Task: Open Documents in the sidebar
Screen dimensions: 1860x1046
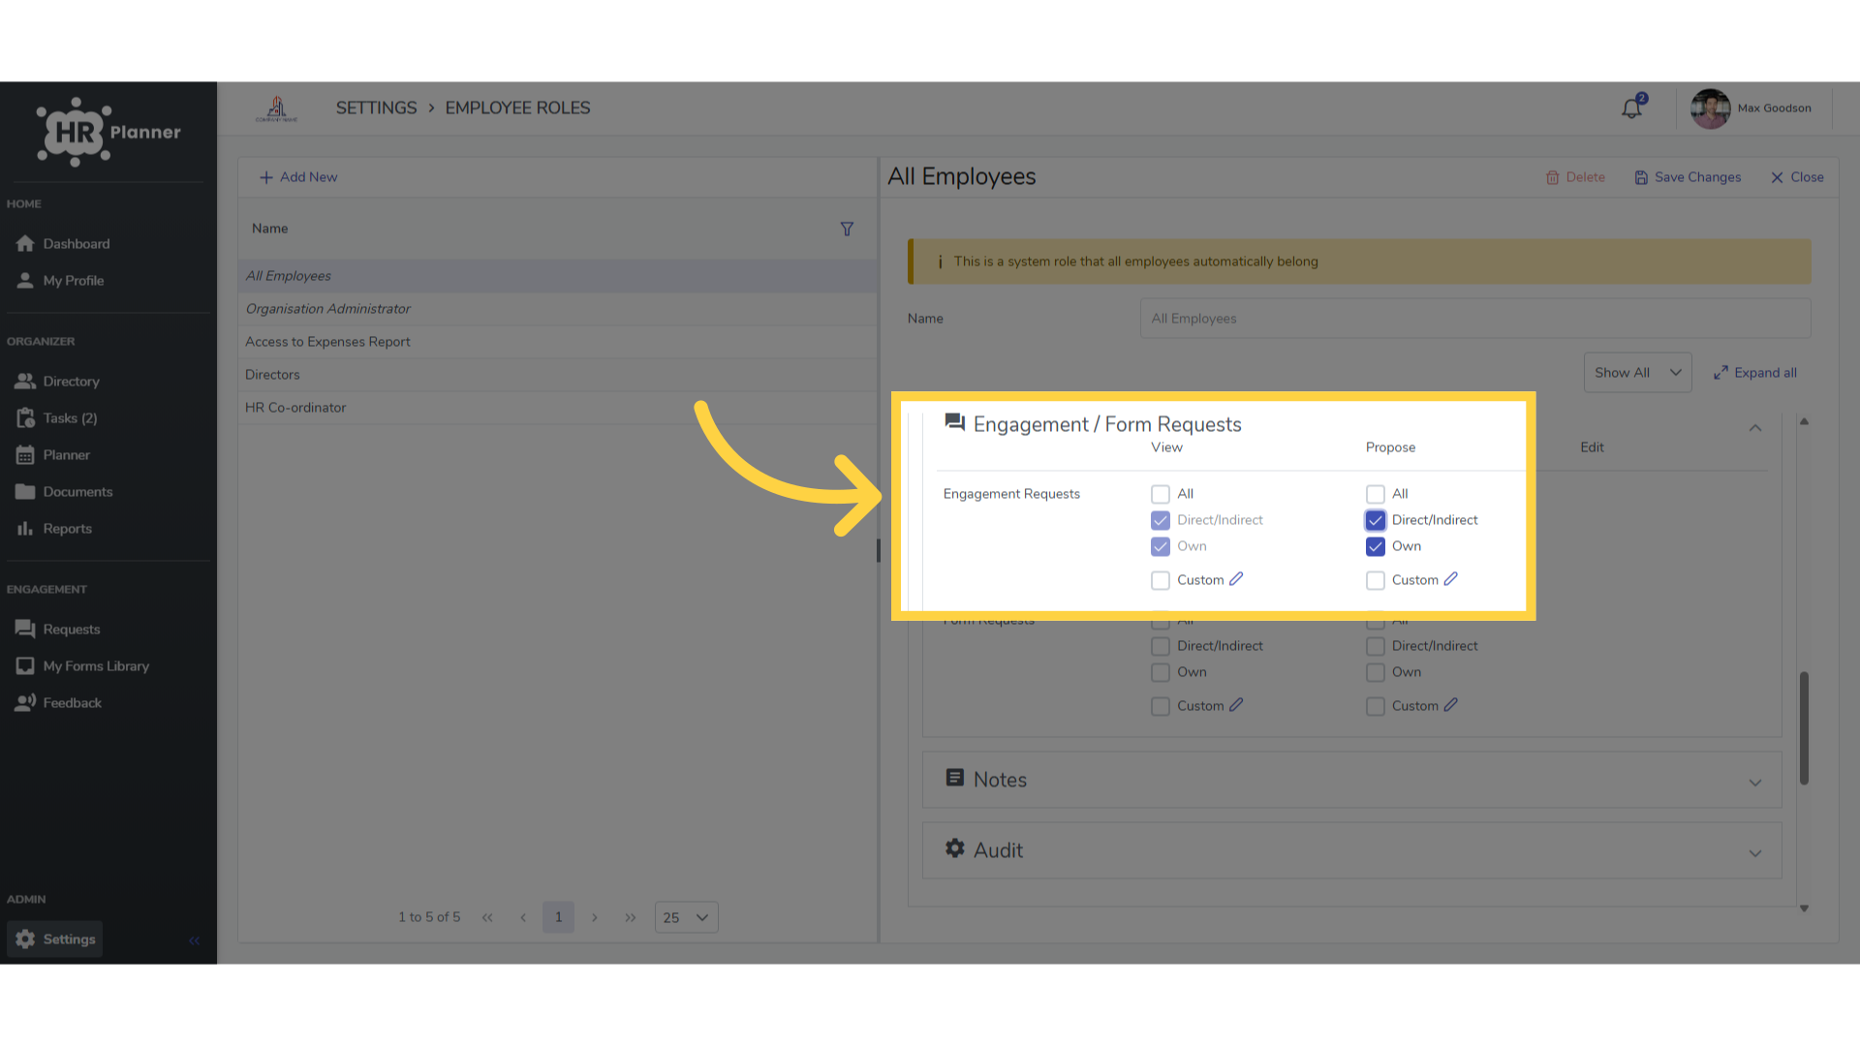Action: coord(65,492)
